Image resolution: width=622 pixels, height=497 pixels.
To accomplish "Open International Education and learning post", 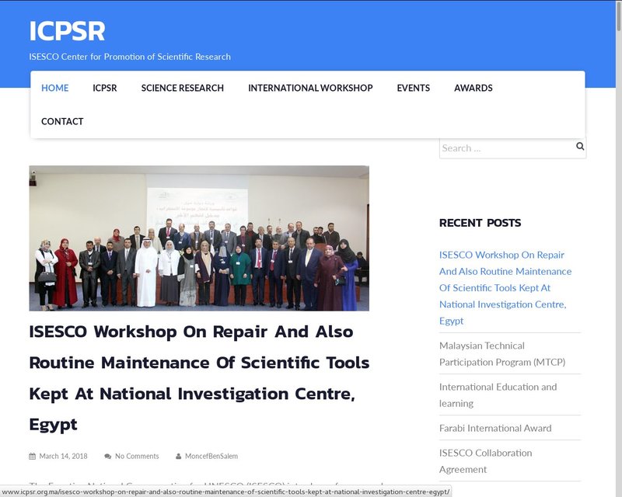I will pyautogui.click(x=498, y=395).
